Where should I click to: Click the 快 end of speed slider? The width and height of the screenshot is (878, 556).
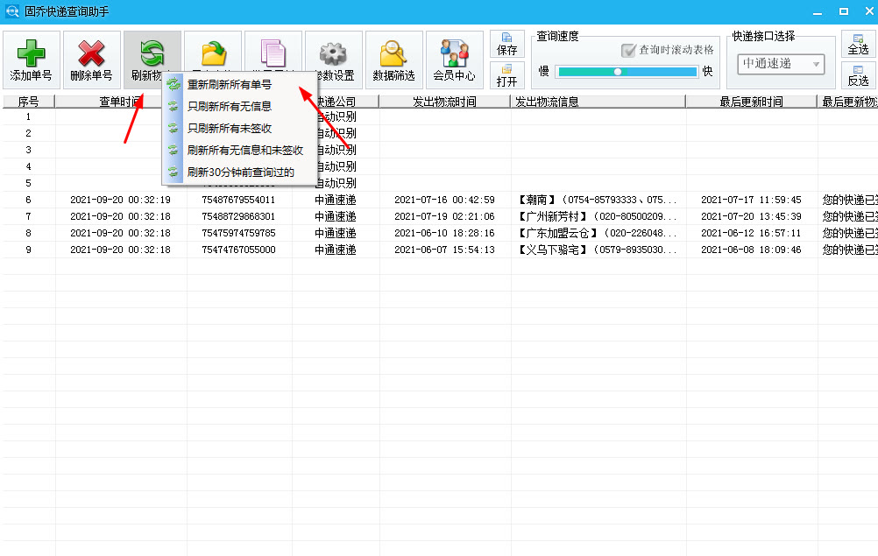point(707,71)
